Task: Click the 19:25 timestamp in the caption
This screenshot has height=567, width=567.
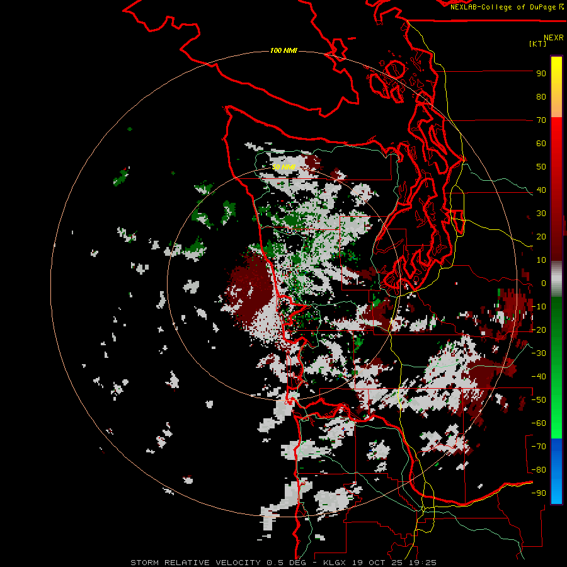Action: 423,563
